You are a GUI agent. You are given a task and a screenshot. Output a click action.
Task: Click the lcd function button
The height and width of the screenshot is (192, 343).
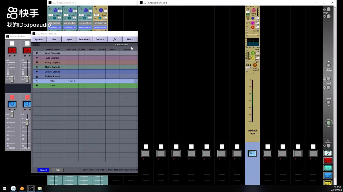point(329,146)
